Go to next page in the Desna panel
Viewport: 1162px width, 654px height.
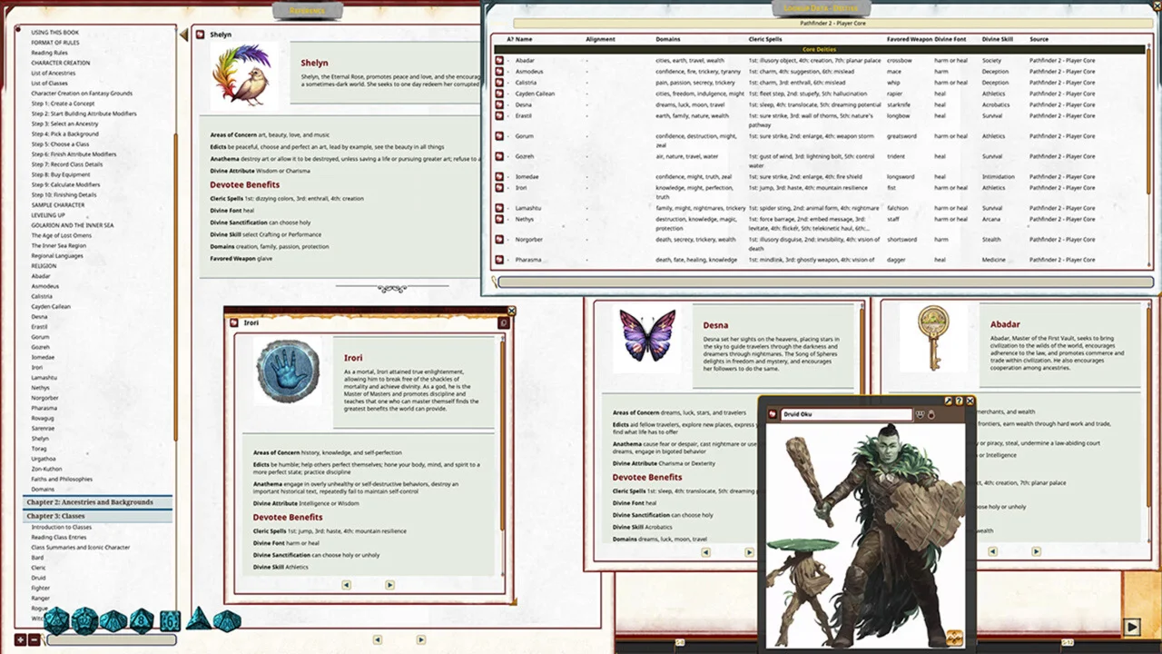click(x=749, y=551)
